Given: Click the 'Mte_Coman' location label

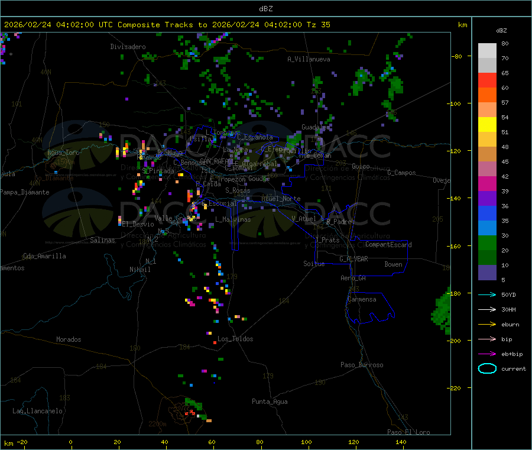Looking at the screenshot, I should [315, 156].
